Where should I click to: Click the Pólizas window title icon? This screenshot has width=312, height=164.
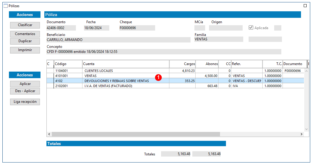coord(6,6)
